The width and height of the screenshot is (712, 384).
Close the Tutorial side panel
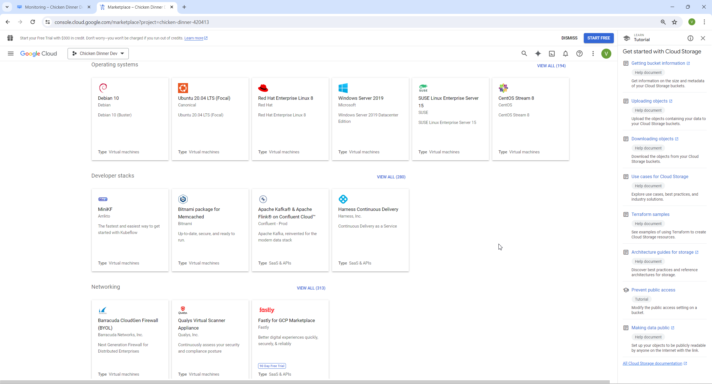[x=703, y=38]
